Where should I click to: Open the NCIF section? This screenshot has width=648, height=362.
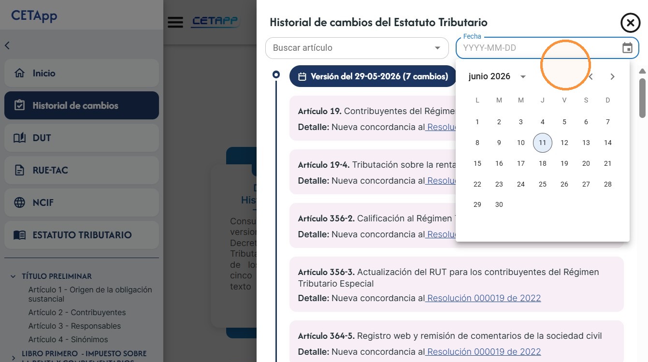(82, 203)
